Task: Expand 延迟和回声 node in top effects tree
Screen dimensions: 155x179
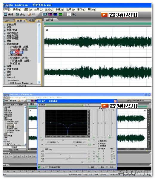Action: coord(4,33)
